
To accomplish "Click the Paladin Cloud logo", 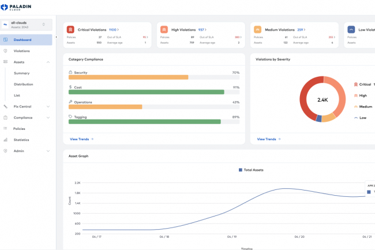I will 17,7.
